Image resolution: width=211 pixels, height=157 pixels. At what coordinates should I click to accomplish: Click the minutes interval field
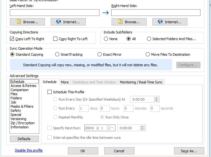tap(129, 108)
